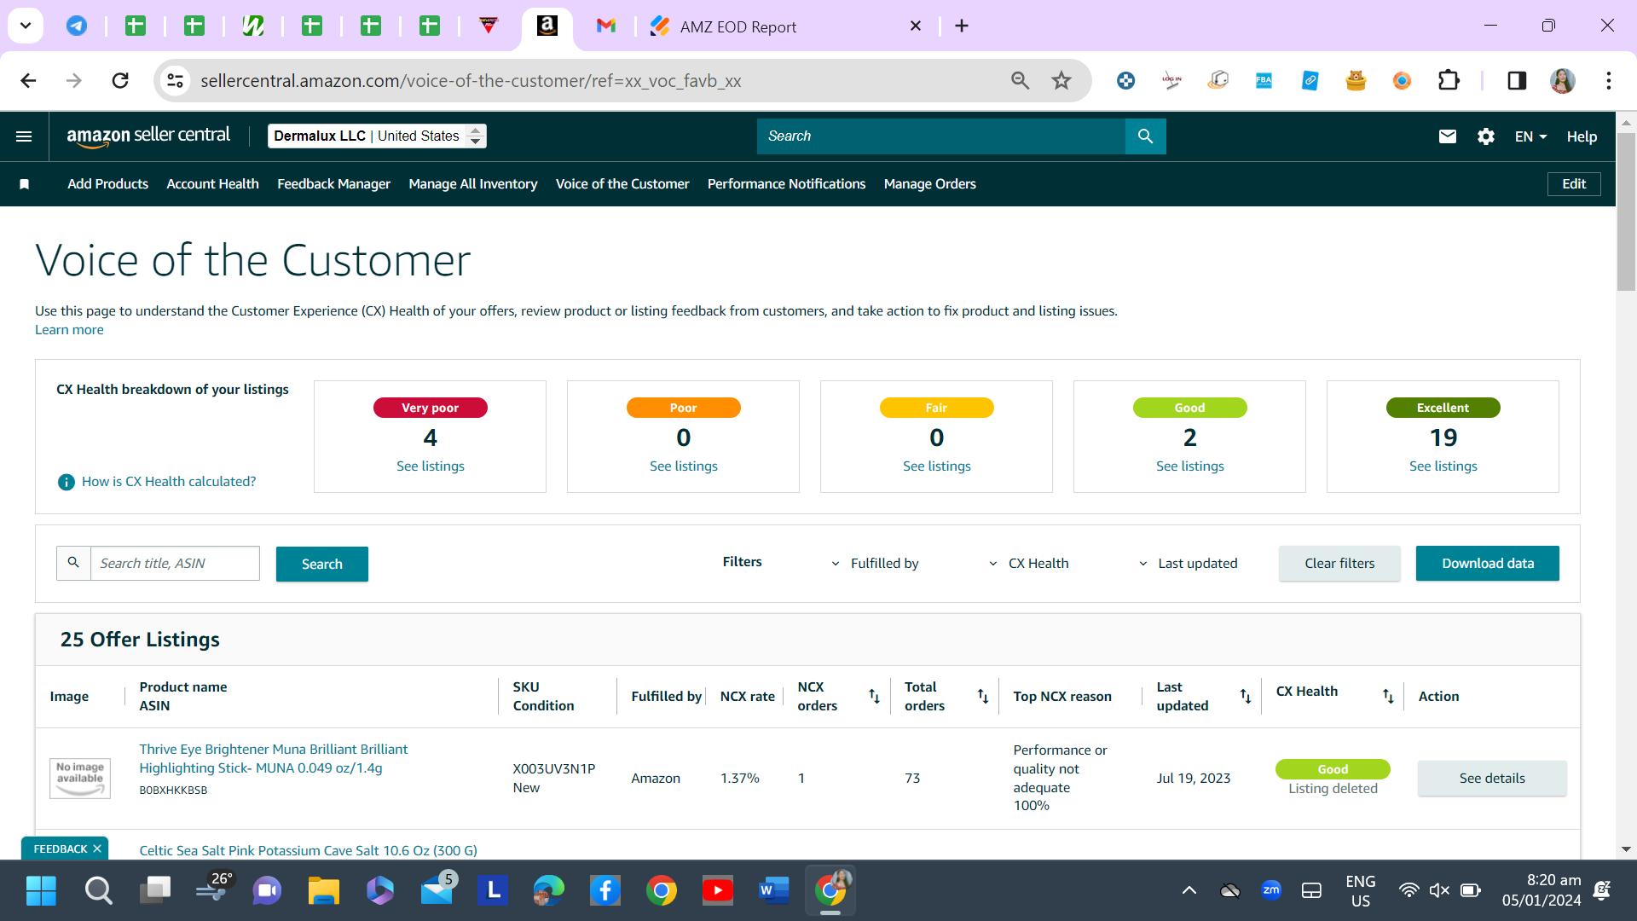Go back to previous page
This screenshot has height=921, width=1637.
coord(28,80)
